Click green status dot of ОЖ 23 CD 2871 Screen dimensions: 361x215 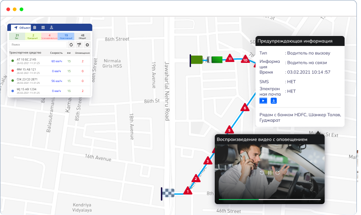click(x=13, y=81)
